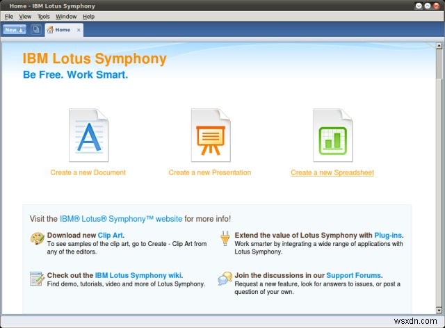Open the Plug-ins link

coord(388,235)
